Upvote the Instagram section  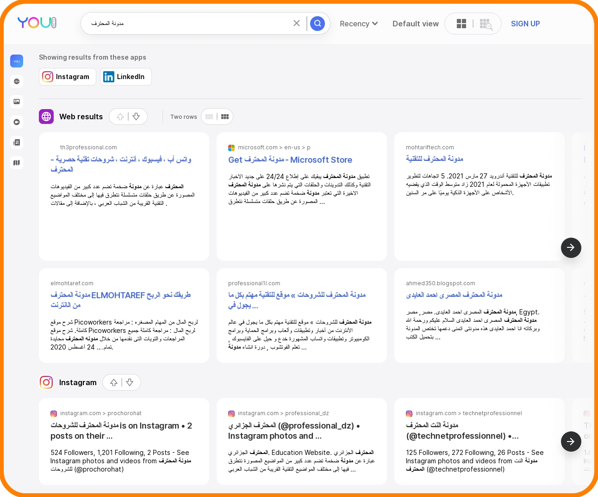[x=113, y=382]
